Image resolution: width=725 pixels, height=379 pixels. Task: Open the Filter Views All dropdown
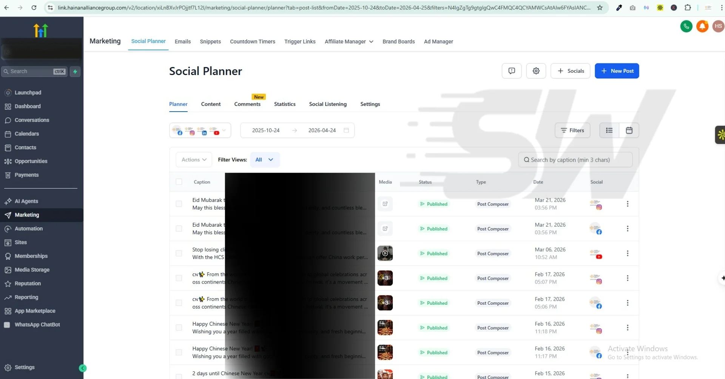coord(264,160)
